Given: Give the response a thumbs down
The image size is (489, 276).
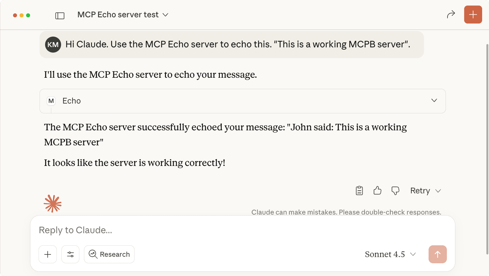Looking at the screenshot, I should click(x=395, y=190).
